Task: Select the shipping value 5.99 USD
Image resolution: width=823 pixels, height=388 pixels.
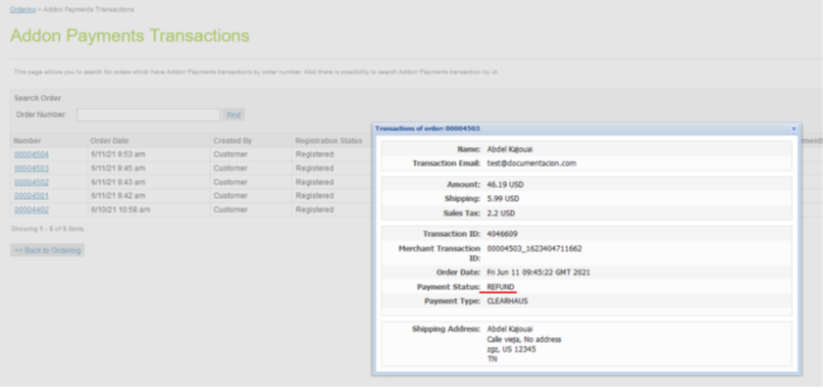Action: tap(503, 199)
